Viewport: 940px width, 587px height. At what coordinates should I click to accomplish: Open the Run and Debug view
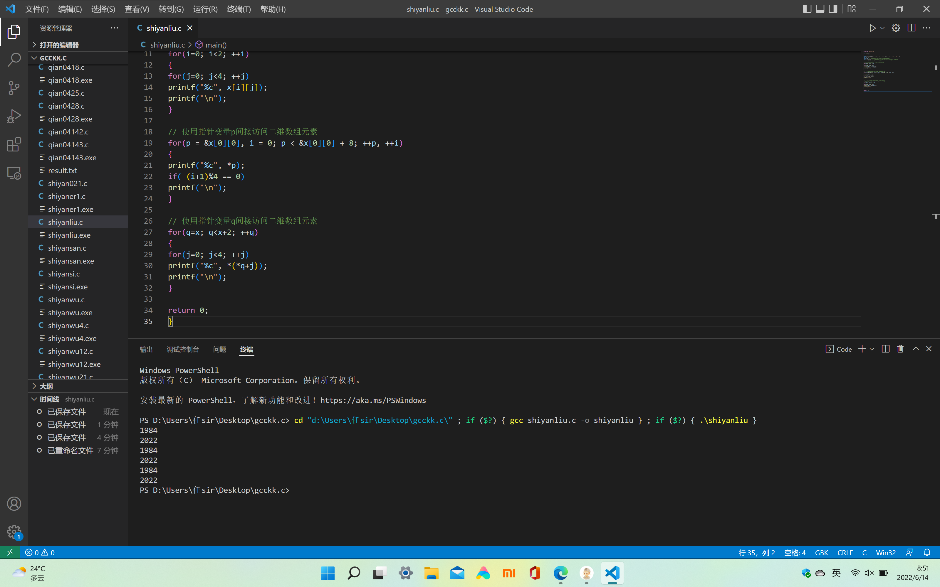click(x=14, y=116)
